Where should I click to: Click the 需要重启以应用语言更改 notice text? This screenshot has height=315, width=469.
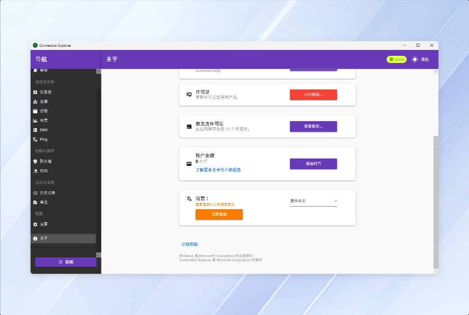pos(215,205)
